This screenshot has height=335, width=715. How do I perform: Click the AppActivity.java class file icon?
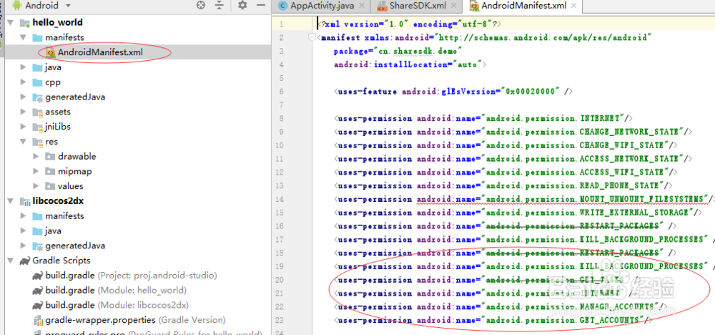click(x=283, y=6)
